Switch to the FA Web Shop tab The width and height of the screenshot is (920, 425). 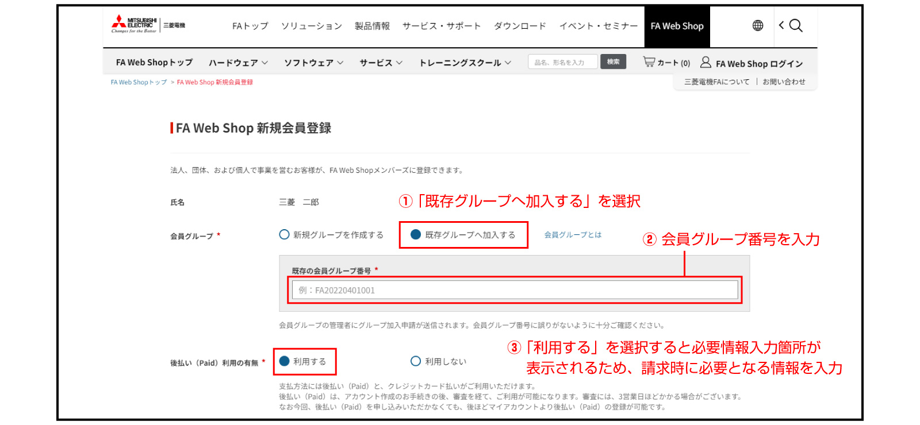coord(677,26)
